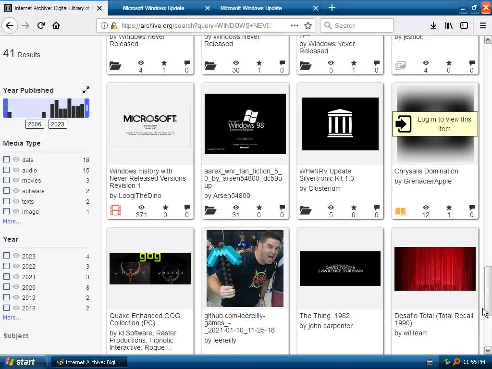Click the Log in arrow icon
This screenshot has width=492, height=369.
point(403,124)
